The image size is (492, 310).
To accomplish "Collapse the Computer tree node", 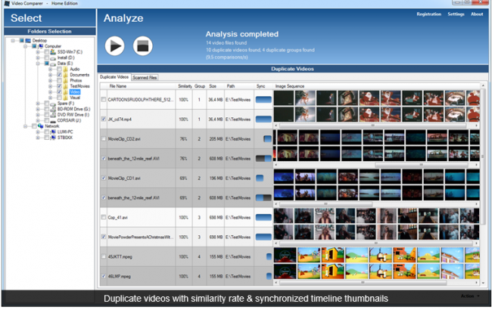I will [x=25, y=46].
